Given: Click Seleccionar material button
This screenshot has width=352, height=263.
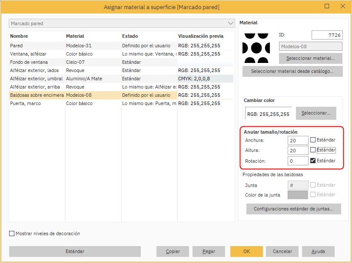Looking at the screenshot, I should (x=310, y=58).
